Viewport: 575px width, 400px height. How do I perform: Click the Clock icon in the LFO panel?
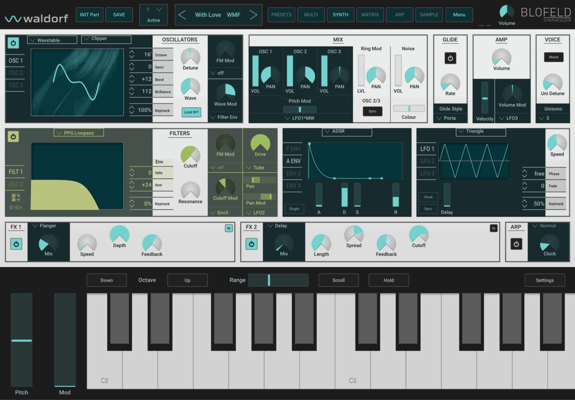pos(428,197)
